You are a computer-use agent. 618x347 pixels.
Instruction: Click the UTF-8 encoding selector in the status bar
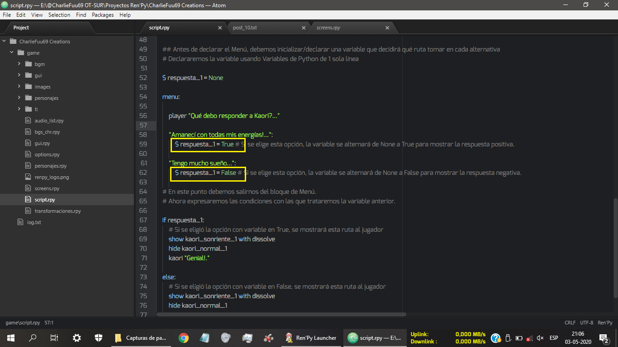click(x=586, y=323)
